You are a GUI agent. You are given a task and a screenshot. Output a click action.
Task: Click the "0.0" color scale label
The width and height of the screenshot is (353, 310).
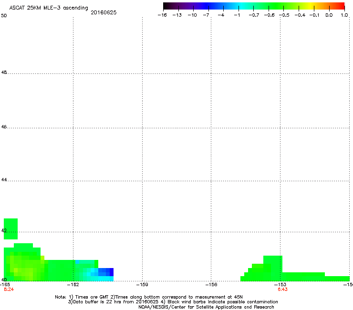click(329, 15)
